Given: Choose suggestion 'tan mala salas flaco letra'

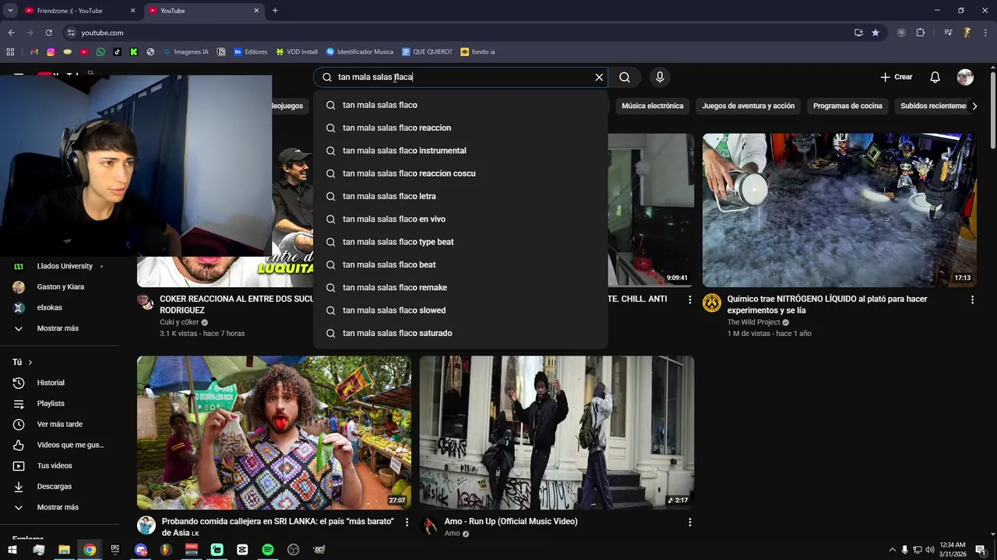Looking at the screenshot, I should [x=460, y=196].
